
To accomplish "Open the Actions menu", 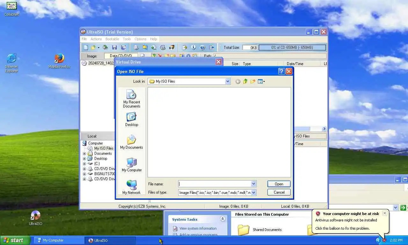I will pyautogui.click(x=96, y=39).
